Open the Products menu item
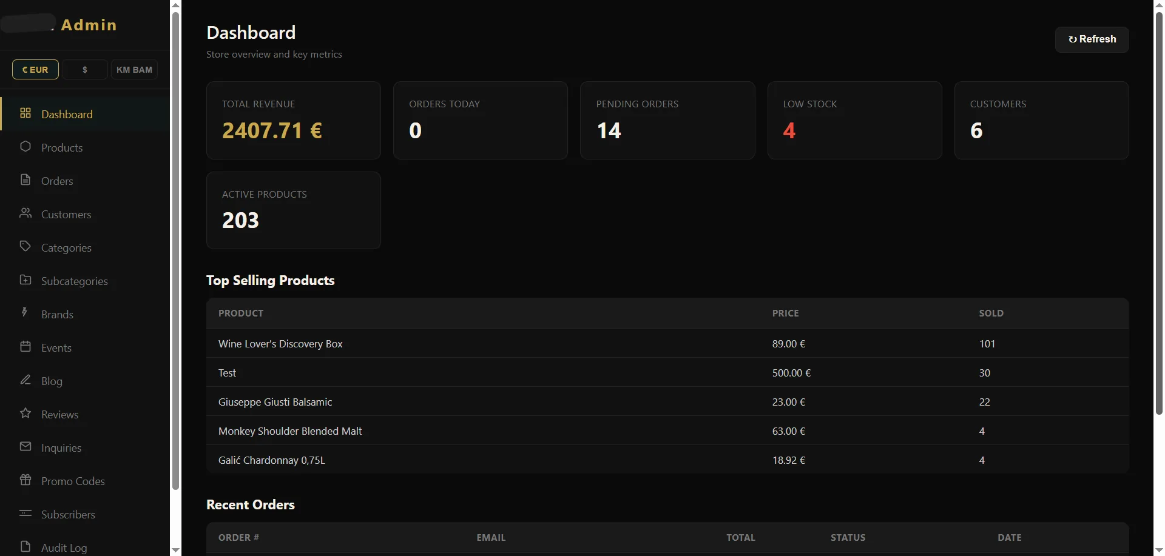Image resolution: width=1165 pixels, height=556 pixels. point(85,147)
